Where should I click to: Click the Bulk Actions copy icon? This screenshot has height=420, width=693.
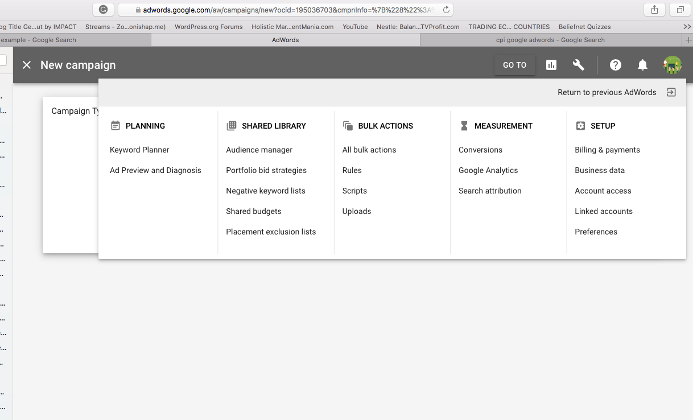point(348,126)
